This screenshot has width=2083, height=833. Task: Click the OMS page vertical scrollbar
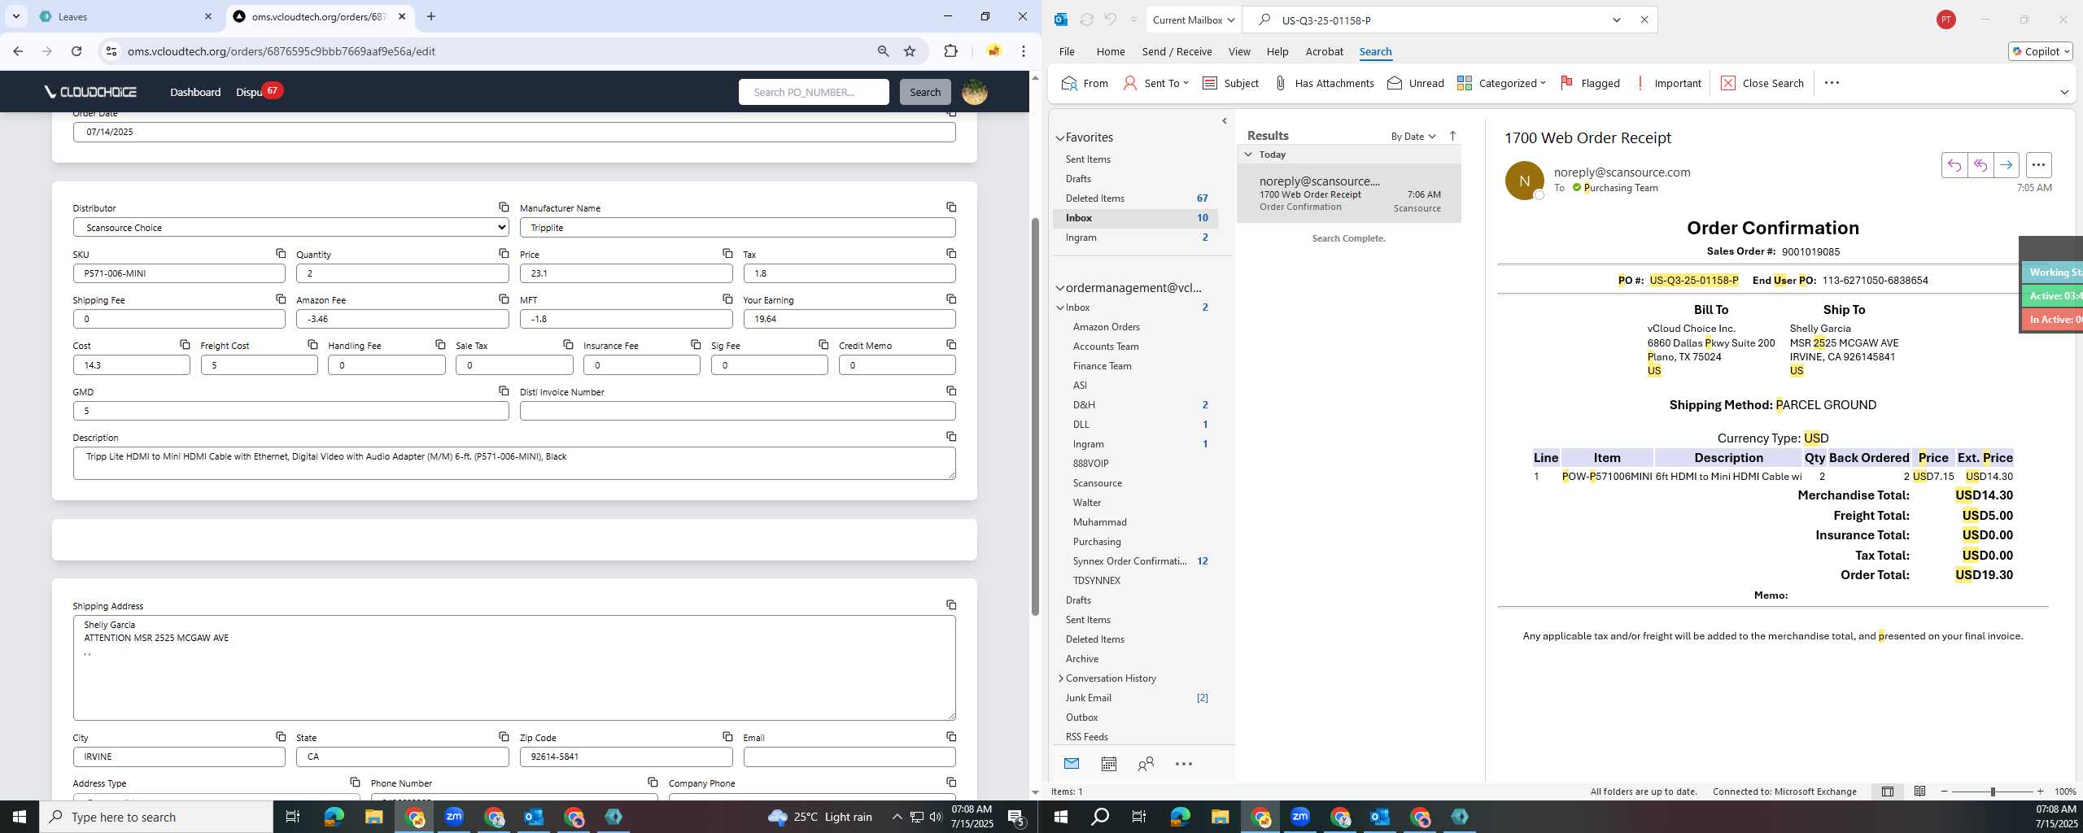1035,415
